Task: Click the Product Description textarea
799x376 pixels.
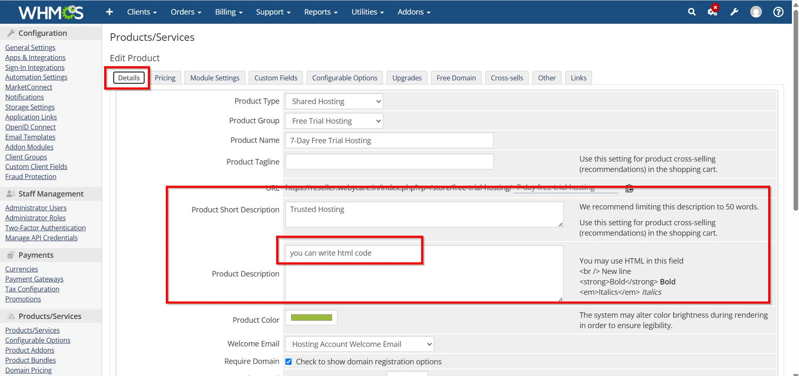Action: click(x=424, y=274)
